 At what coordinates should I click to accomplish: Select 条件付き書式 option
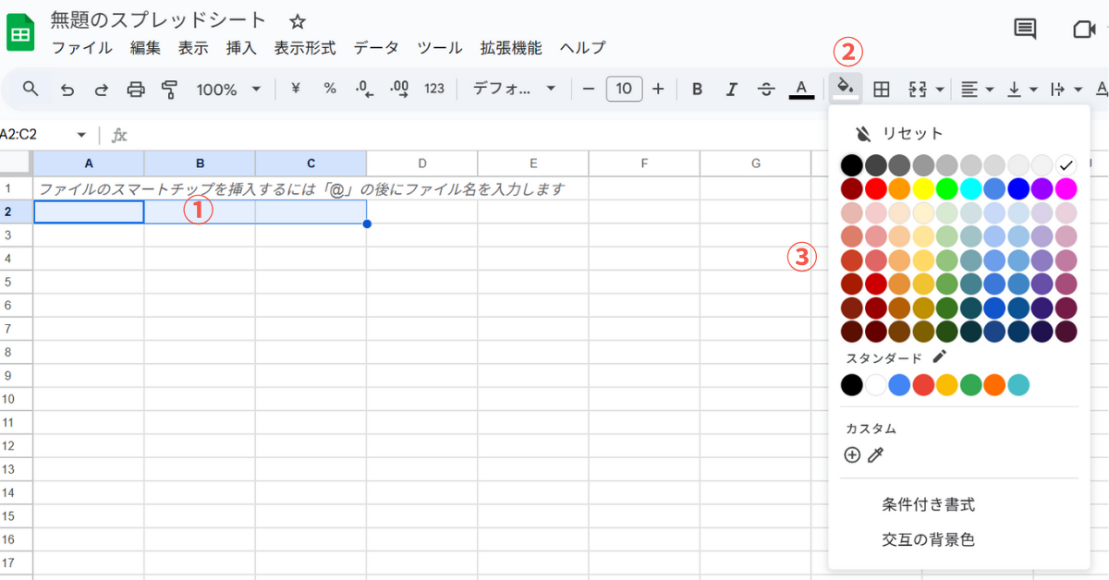point(928,504)
